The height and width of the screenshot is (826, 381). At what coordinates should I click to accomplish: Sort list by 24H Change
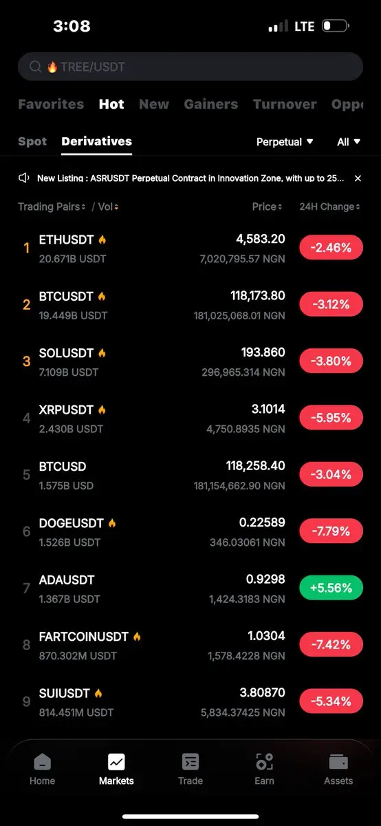point(329,206)
